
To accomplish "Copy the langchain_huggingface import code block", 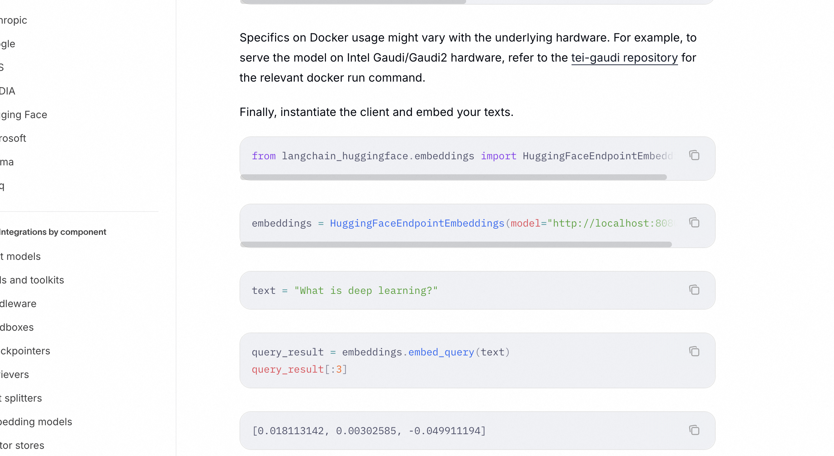I will (x=694, y=155).
